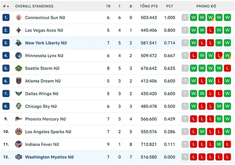
Task: Click the 550:576 total points value
Action: point(149,132)
